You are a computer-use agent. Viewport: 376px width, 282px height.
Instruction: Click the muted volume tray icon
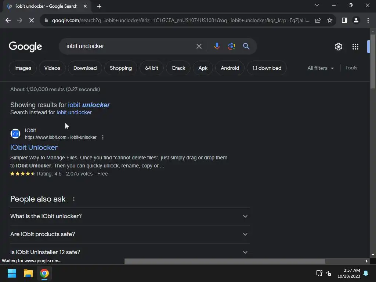click(329, 273)
